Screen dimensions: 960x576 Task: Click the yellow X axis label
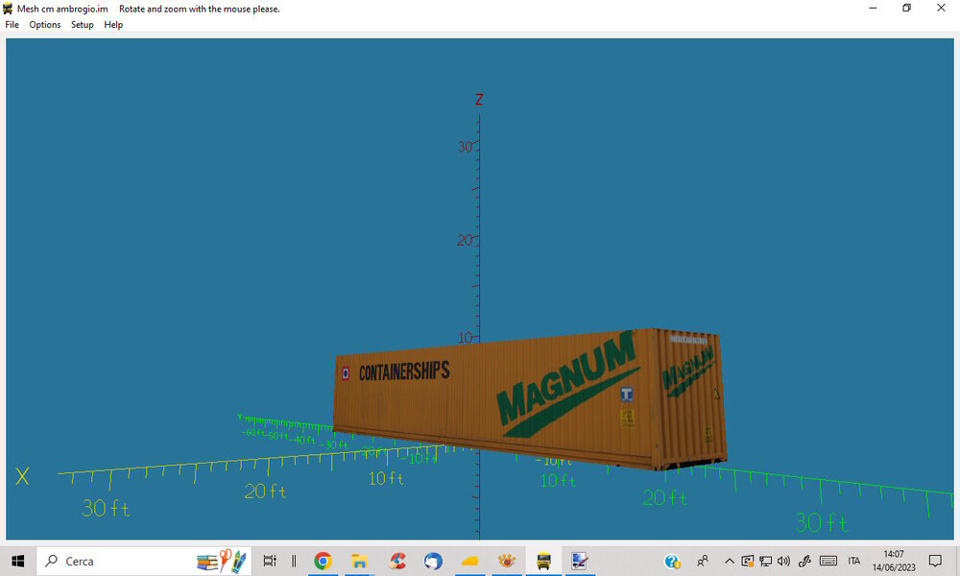[x=22, y=476]
